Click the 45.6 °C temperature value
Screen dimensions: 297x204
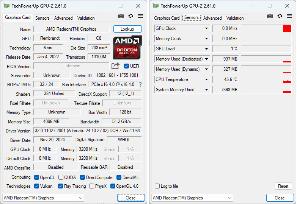pyautogui.click(x=225, y=79)
